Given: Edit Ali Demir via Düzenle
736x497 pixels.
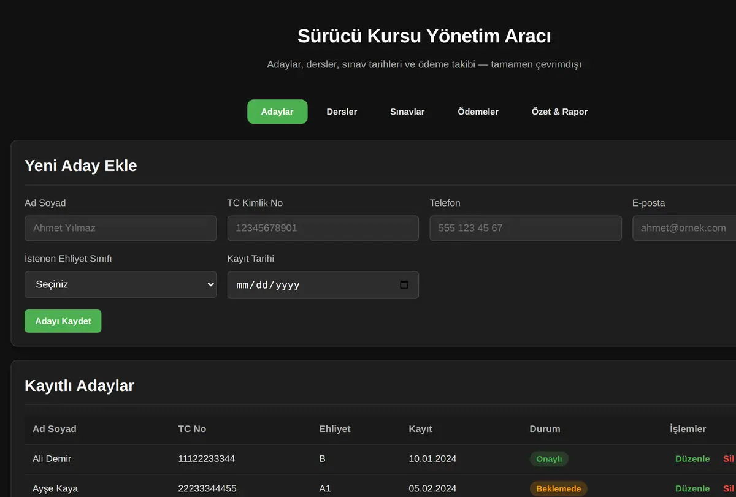Looking at the screenshot, I should pos(692,459).
